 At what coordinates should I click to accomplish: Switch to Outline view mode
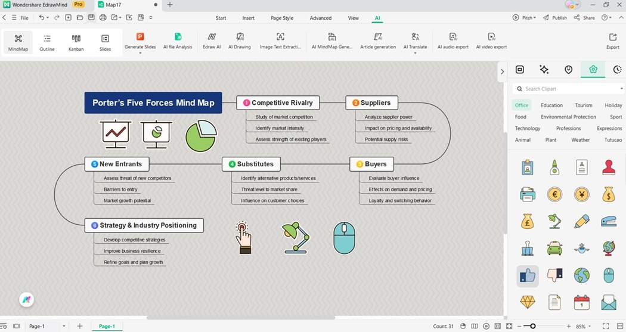coord(47,42)
